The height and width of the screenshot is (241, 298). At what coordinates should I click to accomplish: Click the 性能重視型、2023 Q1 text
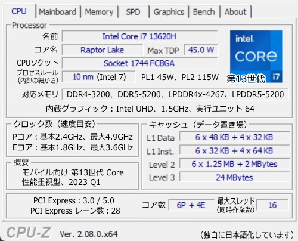tap(61, 182)
